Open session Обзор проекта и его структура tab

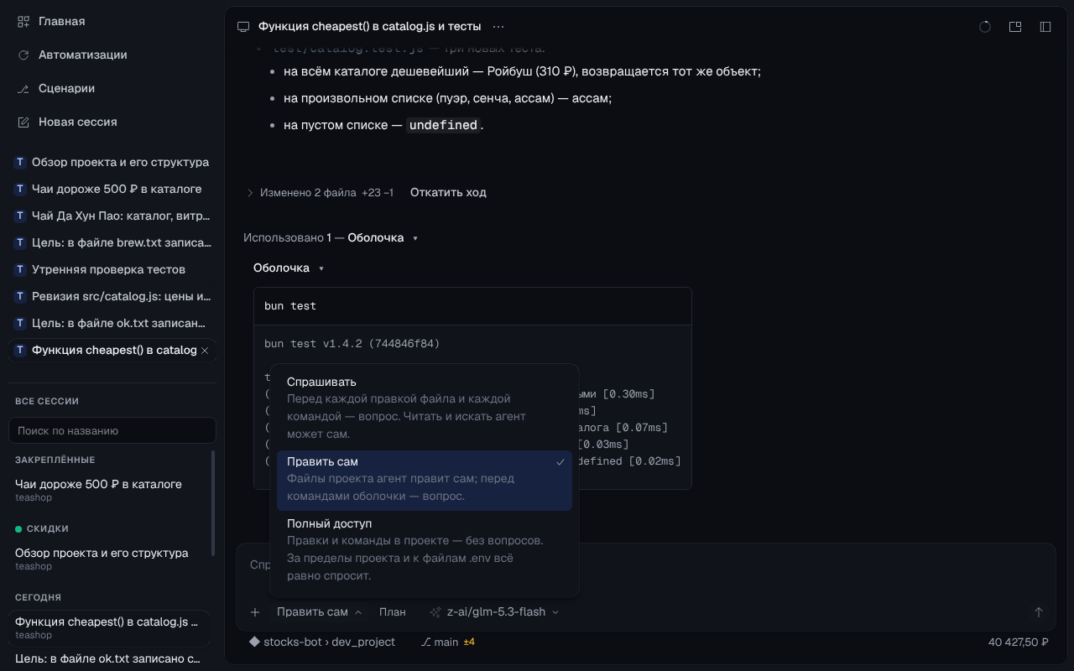point(112,162)
